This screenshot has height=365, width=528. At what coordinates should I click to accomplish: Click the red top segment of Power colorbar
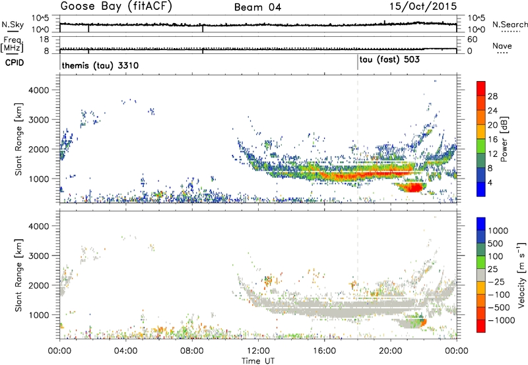481,88
